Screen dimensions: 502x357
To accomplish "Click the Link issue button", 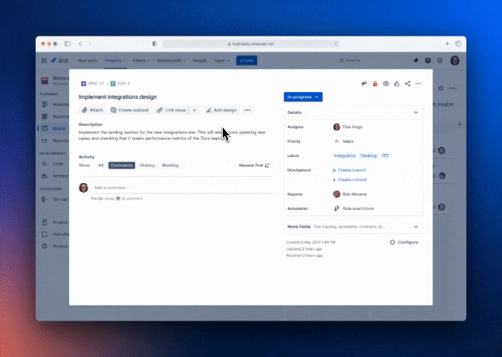I will click(x=172, y=110).
